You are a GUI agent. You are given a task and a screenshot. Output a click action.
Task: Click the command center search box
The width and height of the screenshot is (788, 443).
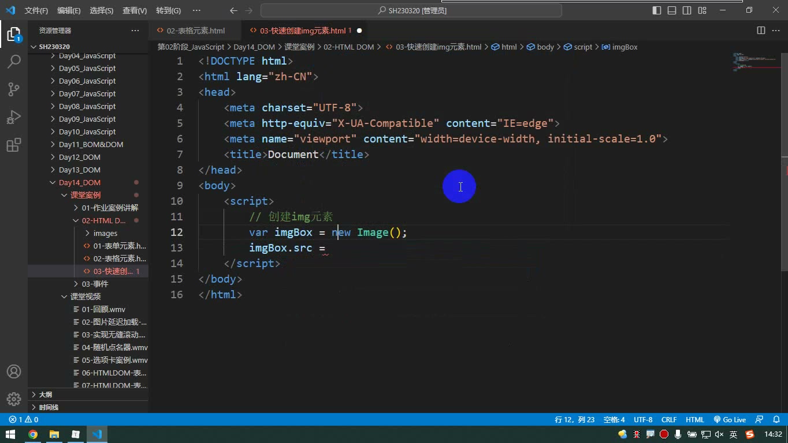point(411,10)
